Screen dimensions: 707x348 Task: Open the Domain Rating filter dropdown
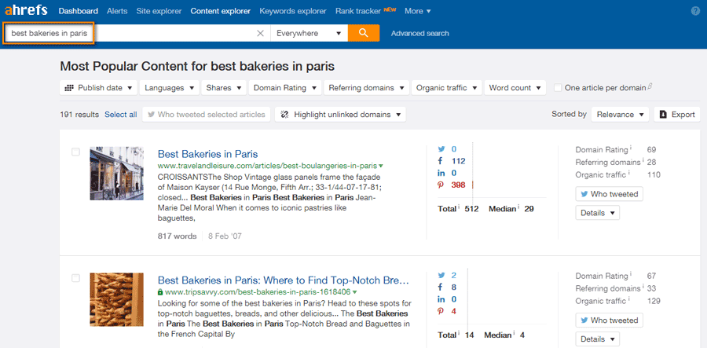pyautogui.click(x=285, y=88)
